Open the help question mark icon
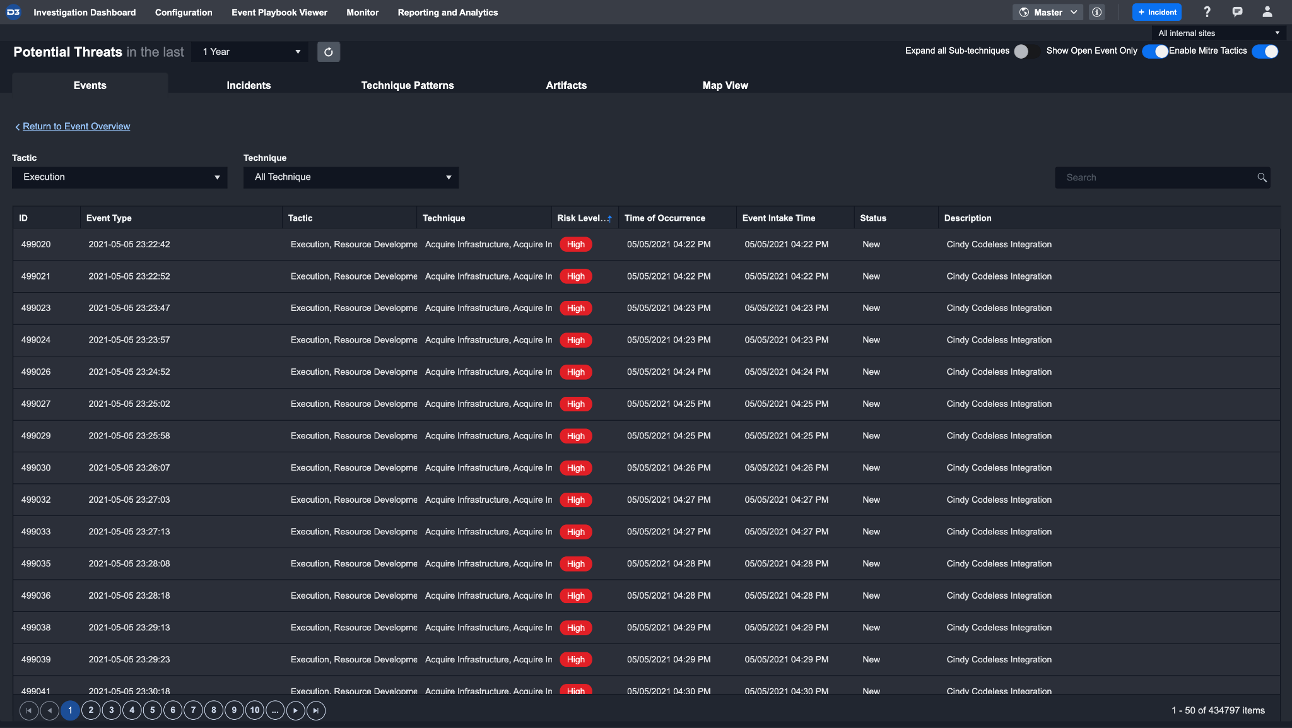 click(1207, 12)
